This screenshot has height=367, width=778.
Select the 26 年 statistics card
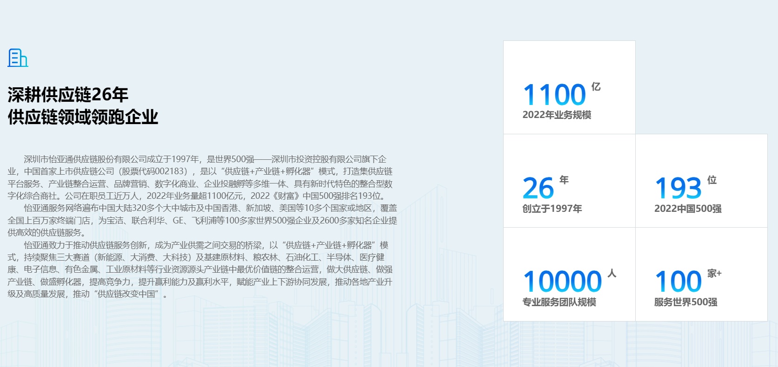(569, 181)
